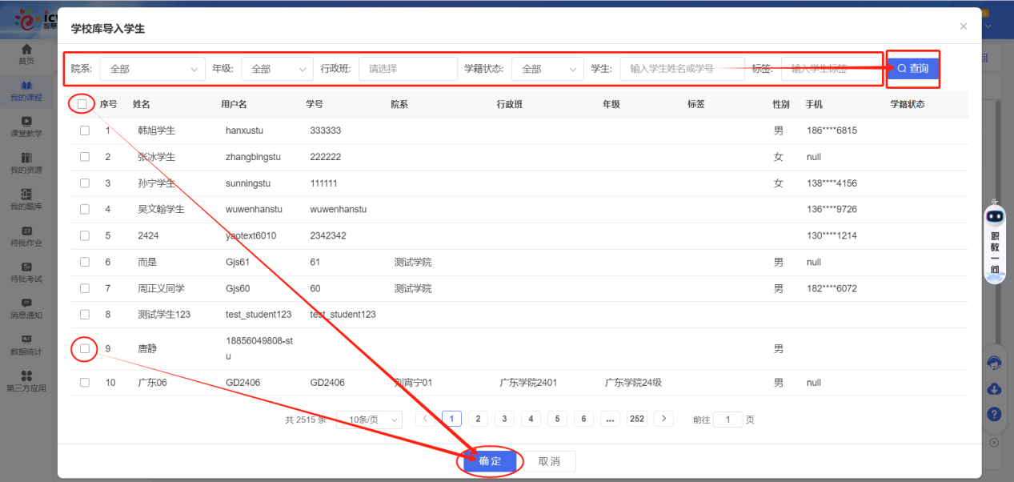This screenshot has width=1014, height=482.
Task: Open 待批作业 sidebar icon
Action: 26,231
